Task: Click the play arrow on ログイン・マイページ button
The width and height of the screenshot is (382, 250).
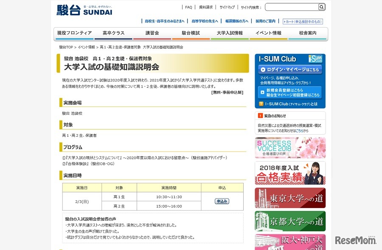Action: (x=263, y=70)
